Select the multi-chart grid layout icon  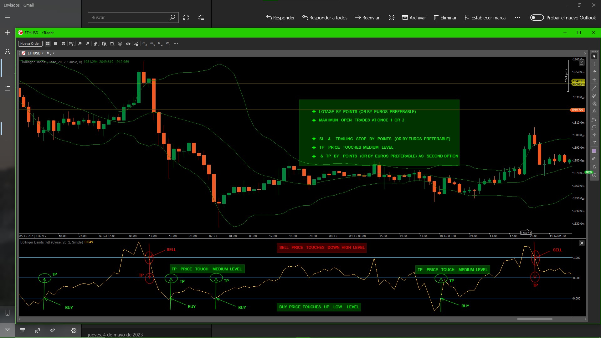point(48,44)
